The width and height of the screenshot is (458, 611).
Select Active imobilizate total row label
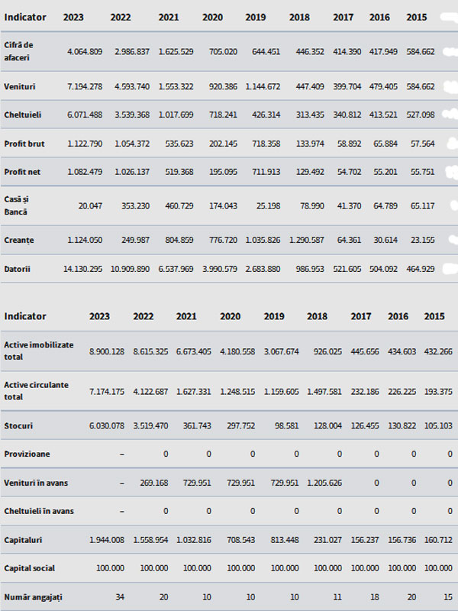point(39,351)
